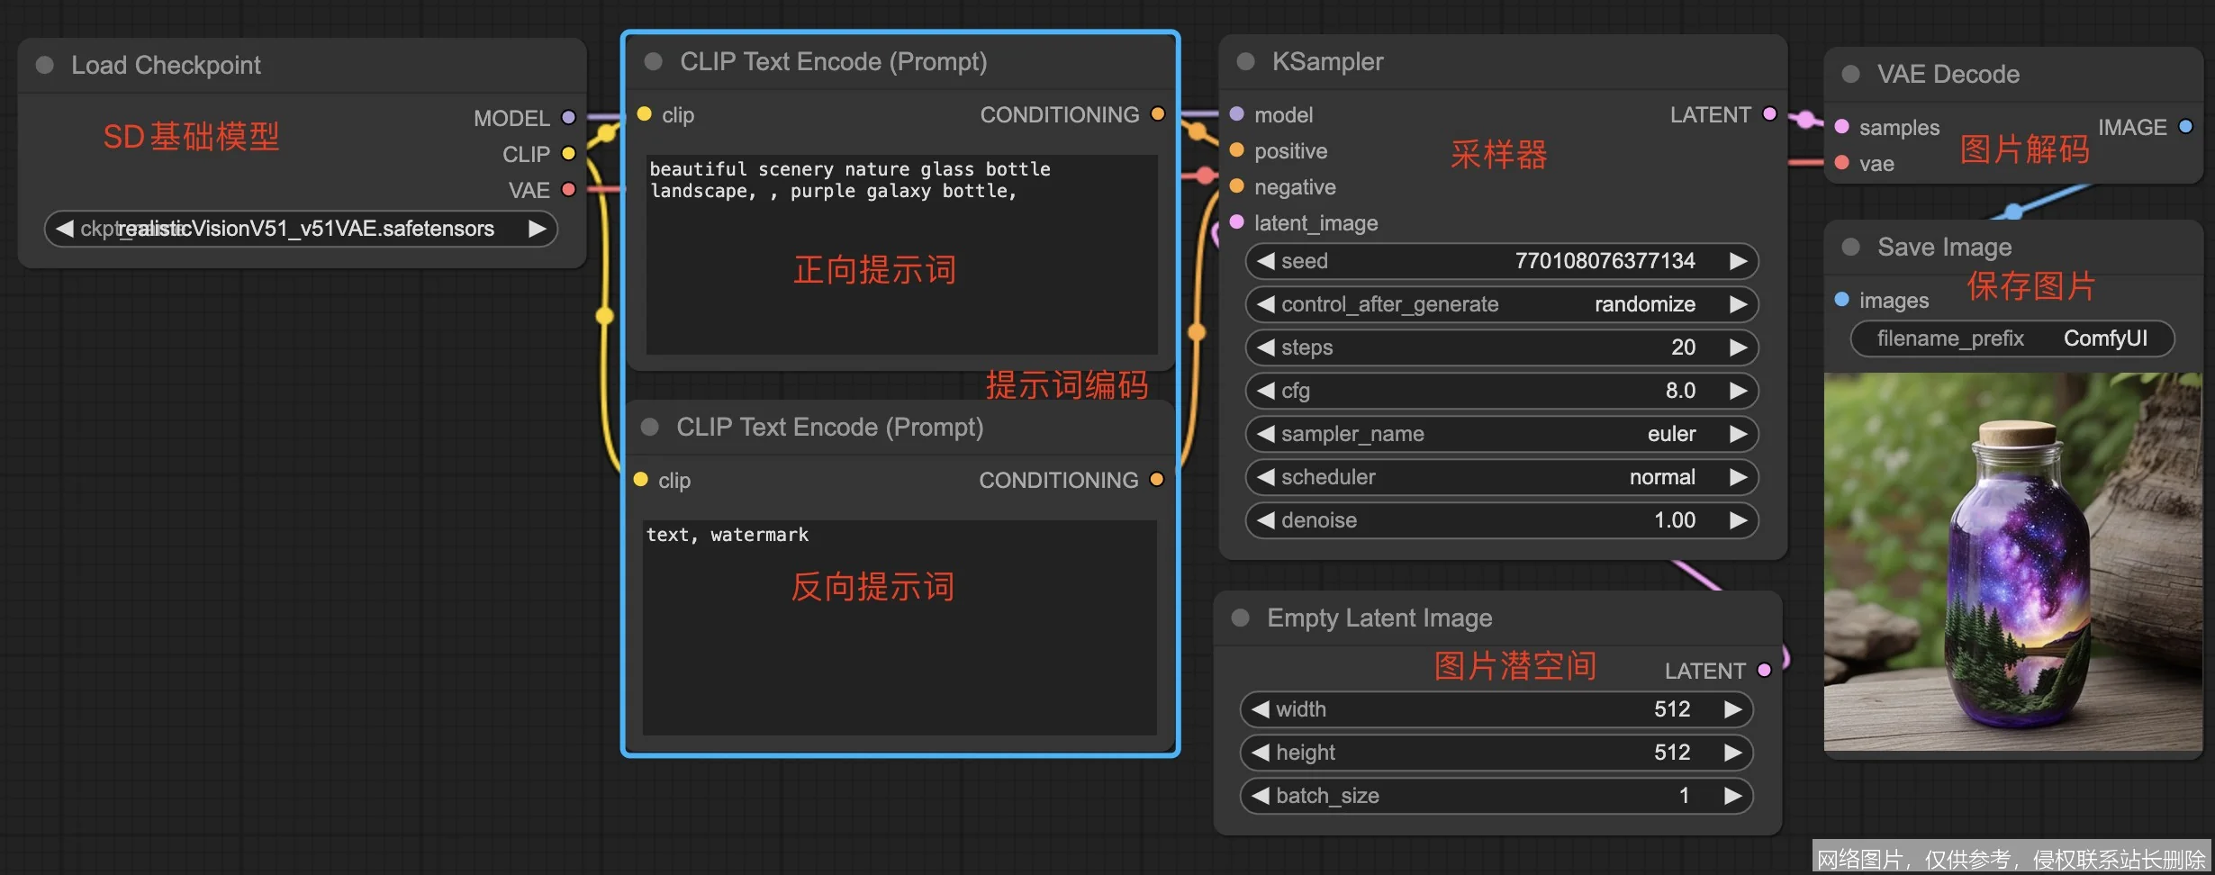Collapse the KSampler node header circle

[1245, 61]
